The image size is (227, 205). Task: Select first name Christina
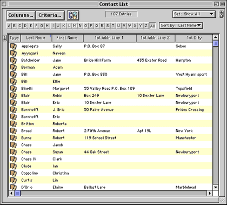click(x=61, y=173)
